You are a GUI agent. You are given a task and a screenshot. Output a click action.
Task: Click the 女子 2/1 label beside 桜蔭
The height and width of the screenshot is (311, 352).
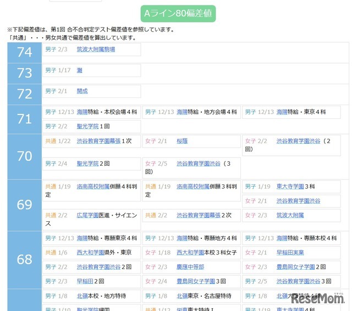pos(156,141)
